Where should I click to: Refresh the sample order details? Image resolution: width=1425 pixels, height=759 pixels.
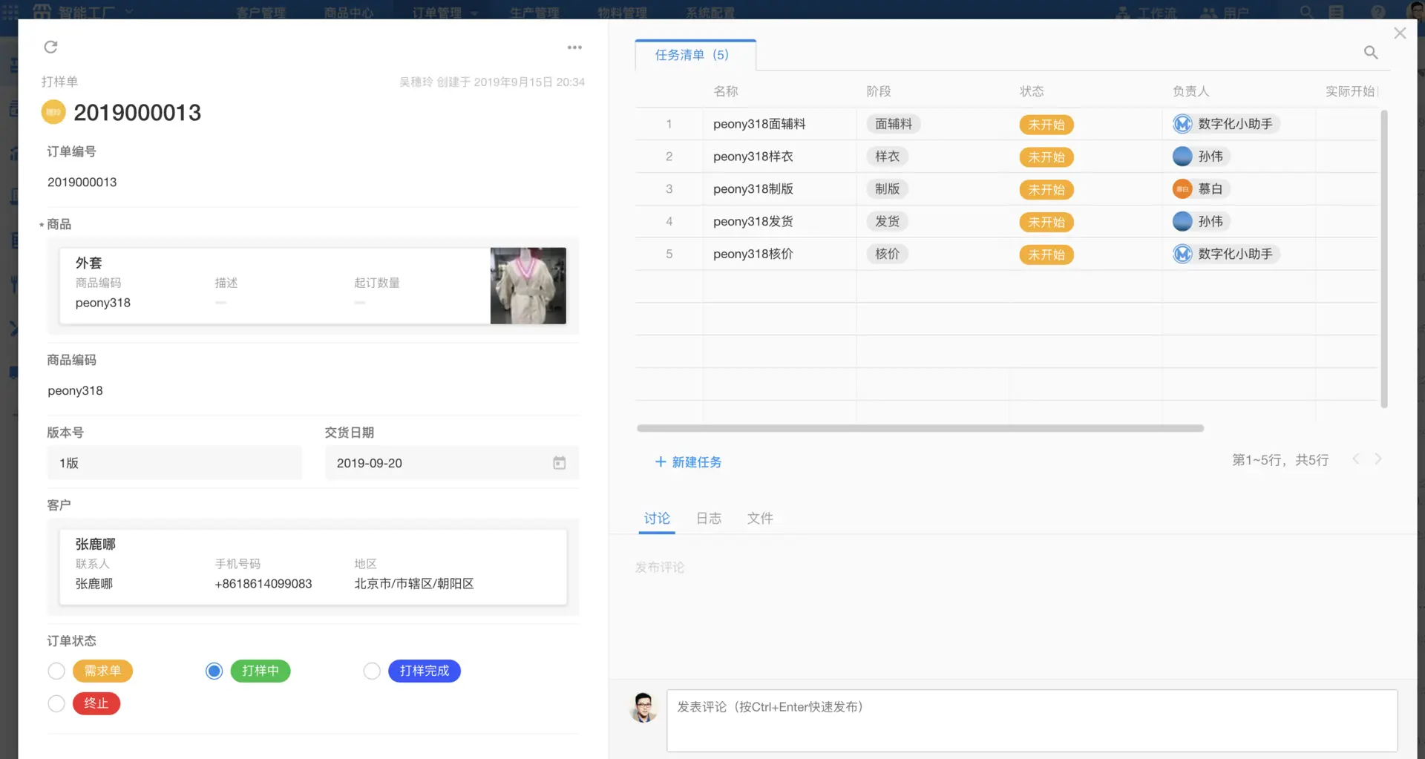pyautogui.click(x=50, y=47)
